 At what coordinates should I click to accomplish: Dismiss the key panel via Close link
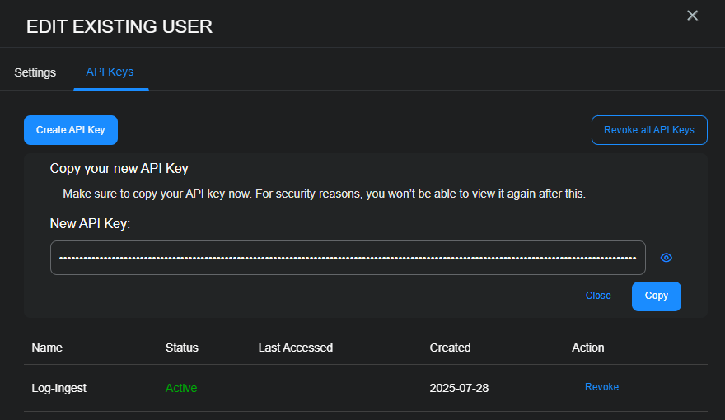pos(598,296)
